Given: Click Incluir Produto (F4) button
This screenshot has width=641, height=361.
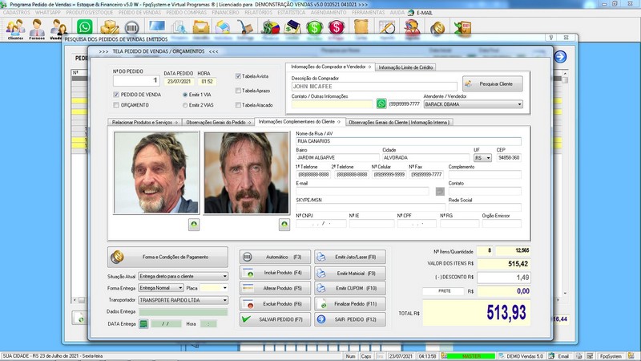Looking at the screenshot, I should point(275,273).
